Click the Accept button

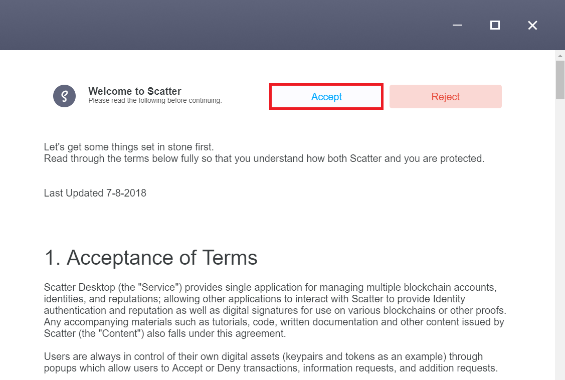[x=326, y=97]
